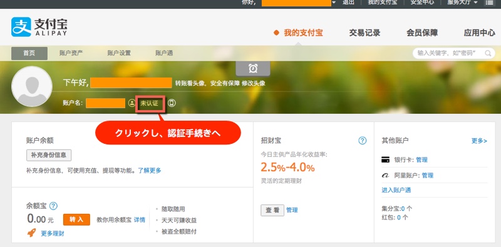Viewport: 501px width, 247px height.
Task: Open 我的支付宝 in the top bar
Action: coord(383,3)
